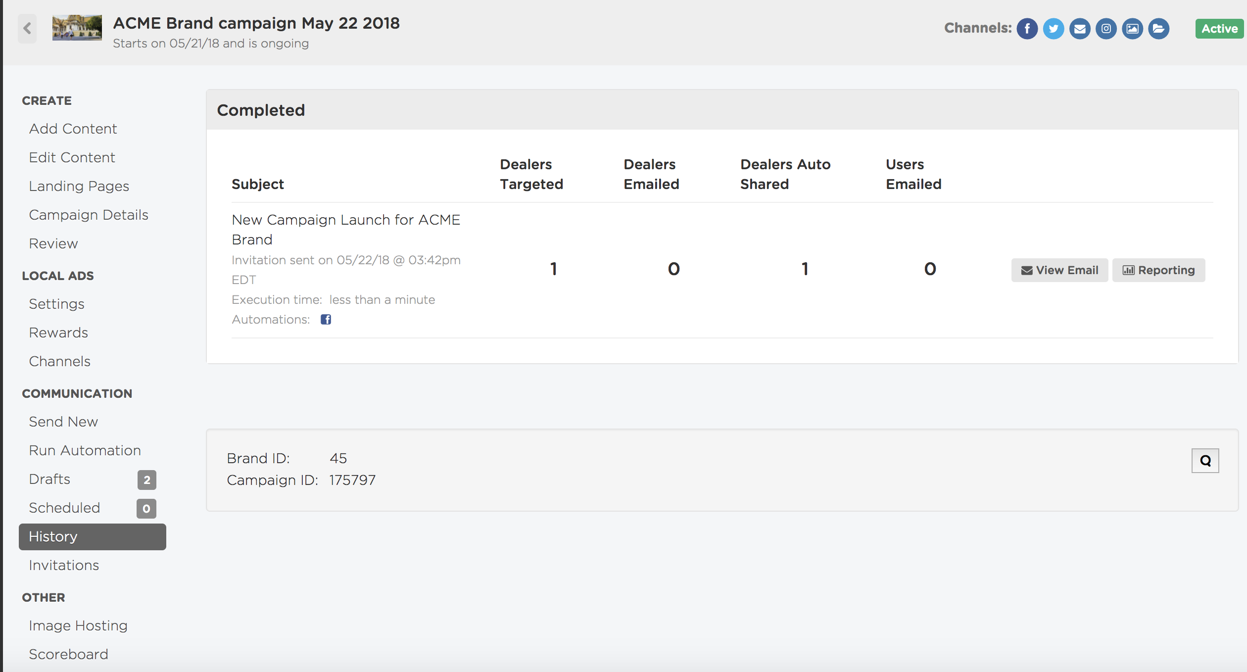Image resolution: width=1247 pixels, height=672 pixels.
Task: Open Edit Content in sidebar
Action: pyautogui.click(x=72, y=157)
